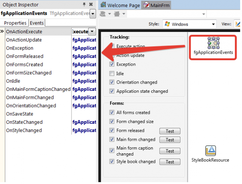Toggle the Style book changed checkbox
The height and width of the screenshot is (184, 242).
pyautogui.click(x=112, y=161)
